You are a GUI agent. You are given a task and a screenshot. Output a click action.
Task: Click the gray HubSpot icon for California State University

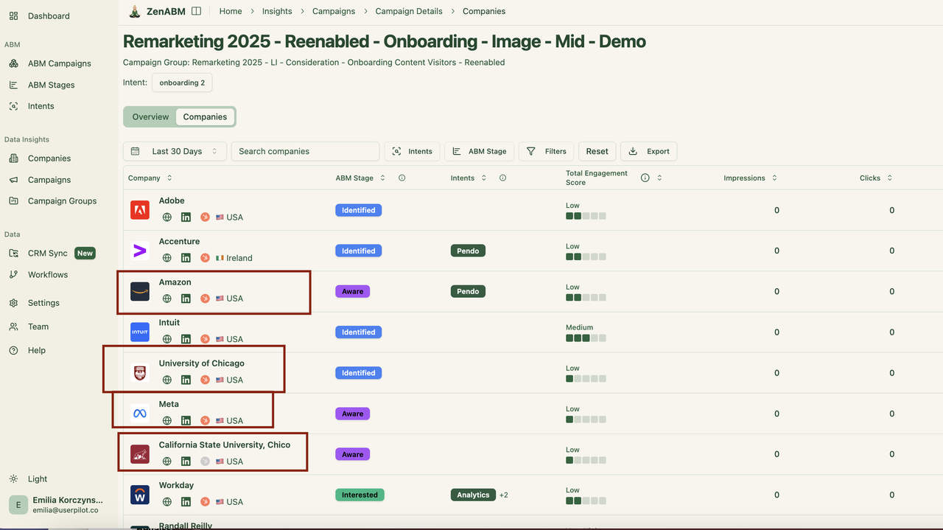(x=205, y=461)
